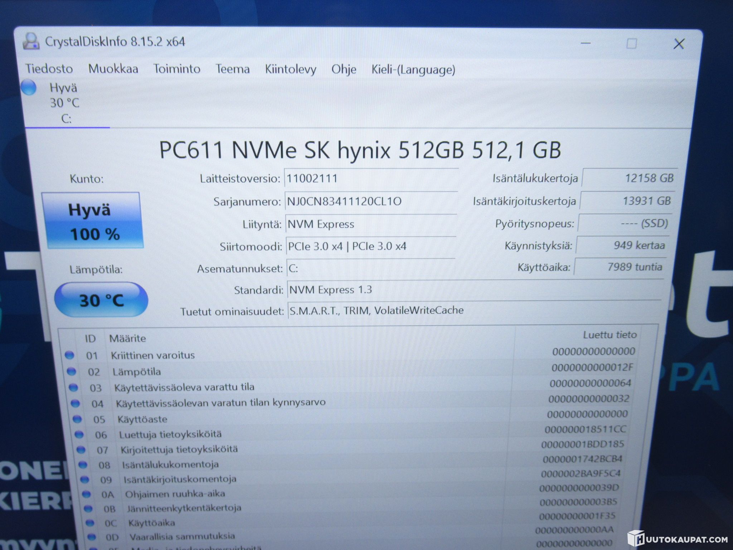Screen dimensions: 733x550
Task: Click the Siirtomoodi field PCIe 3.0 x4
Action: (x=371, y=246)
